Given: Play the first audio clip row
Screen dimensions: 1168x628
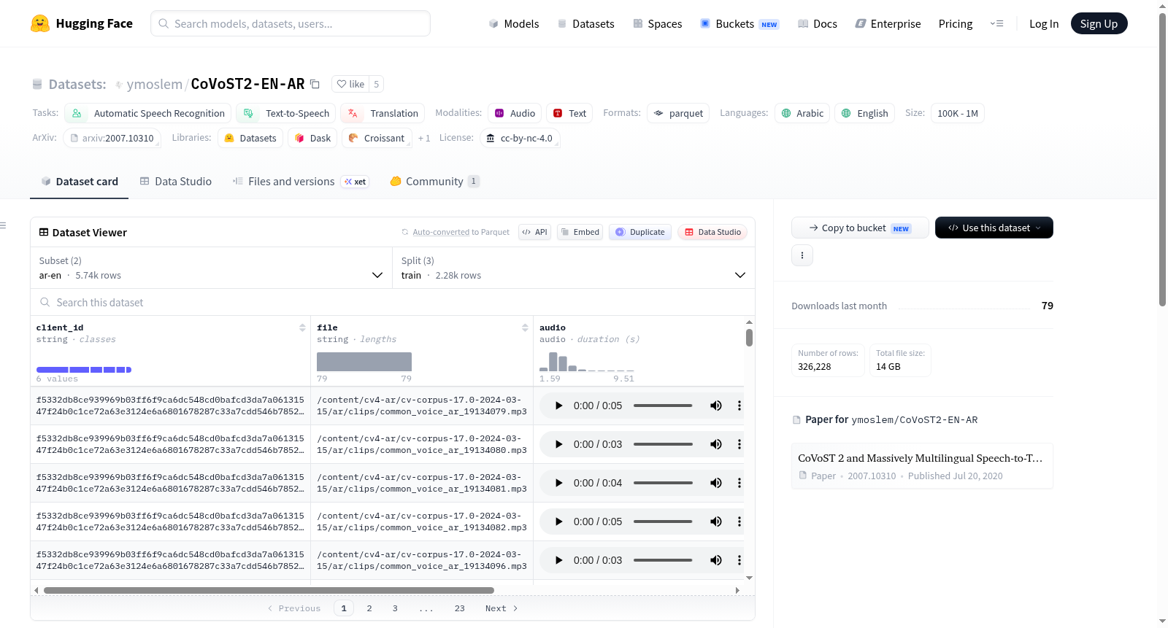Looking at the screenshot, I should pos(558,406).
